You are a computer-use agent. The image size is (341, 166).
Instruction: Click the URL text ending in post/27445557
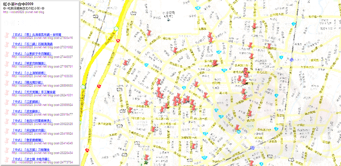tap(42, 57)
